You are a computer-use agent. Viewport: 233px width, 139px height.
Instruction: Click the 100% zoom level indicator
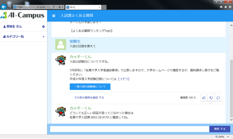click(x=220, y=137)
